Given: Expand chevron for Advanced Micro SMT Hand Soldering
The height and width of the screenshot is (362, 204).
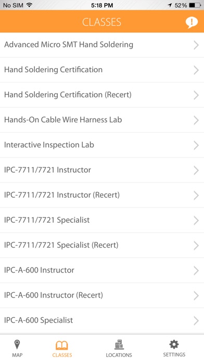Looking at the screenshot, I should 196,45.
